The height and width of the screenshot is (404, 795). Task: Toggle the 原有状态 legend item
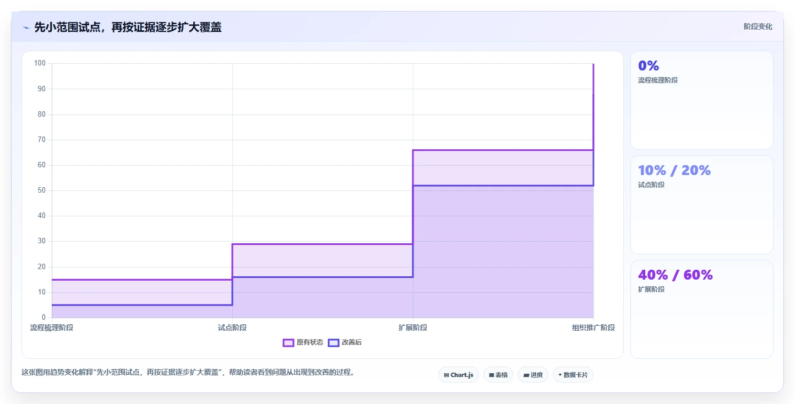pos(303,342)
